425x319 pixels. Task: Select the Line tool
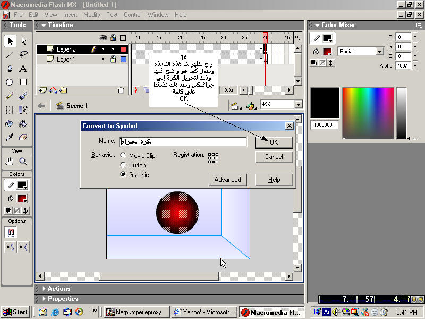point(10,55)
